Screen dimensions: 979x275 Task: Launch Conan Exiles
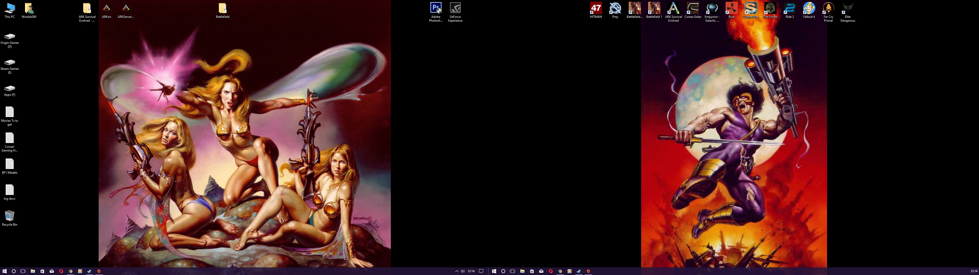[692, 11]
